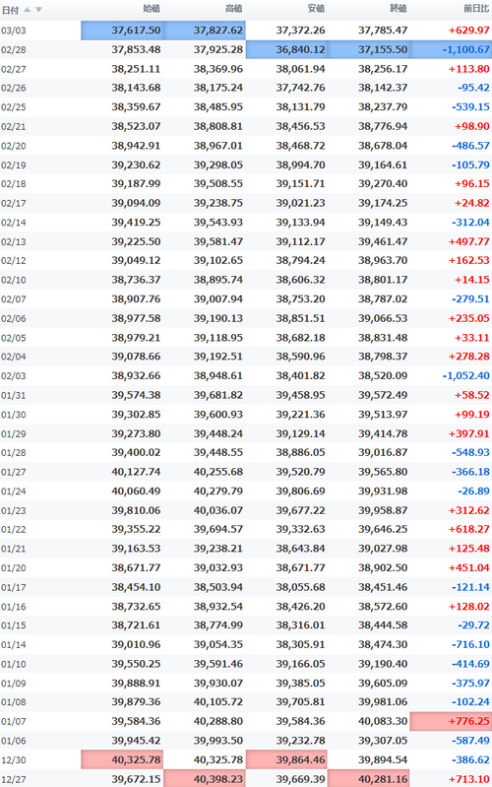492x787 pixels.
Task: Select the 01/20 high 39,032.93
Action: click(218, 567)
